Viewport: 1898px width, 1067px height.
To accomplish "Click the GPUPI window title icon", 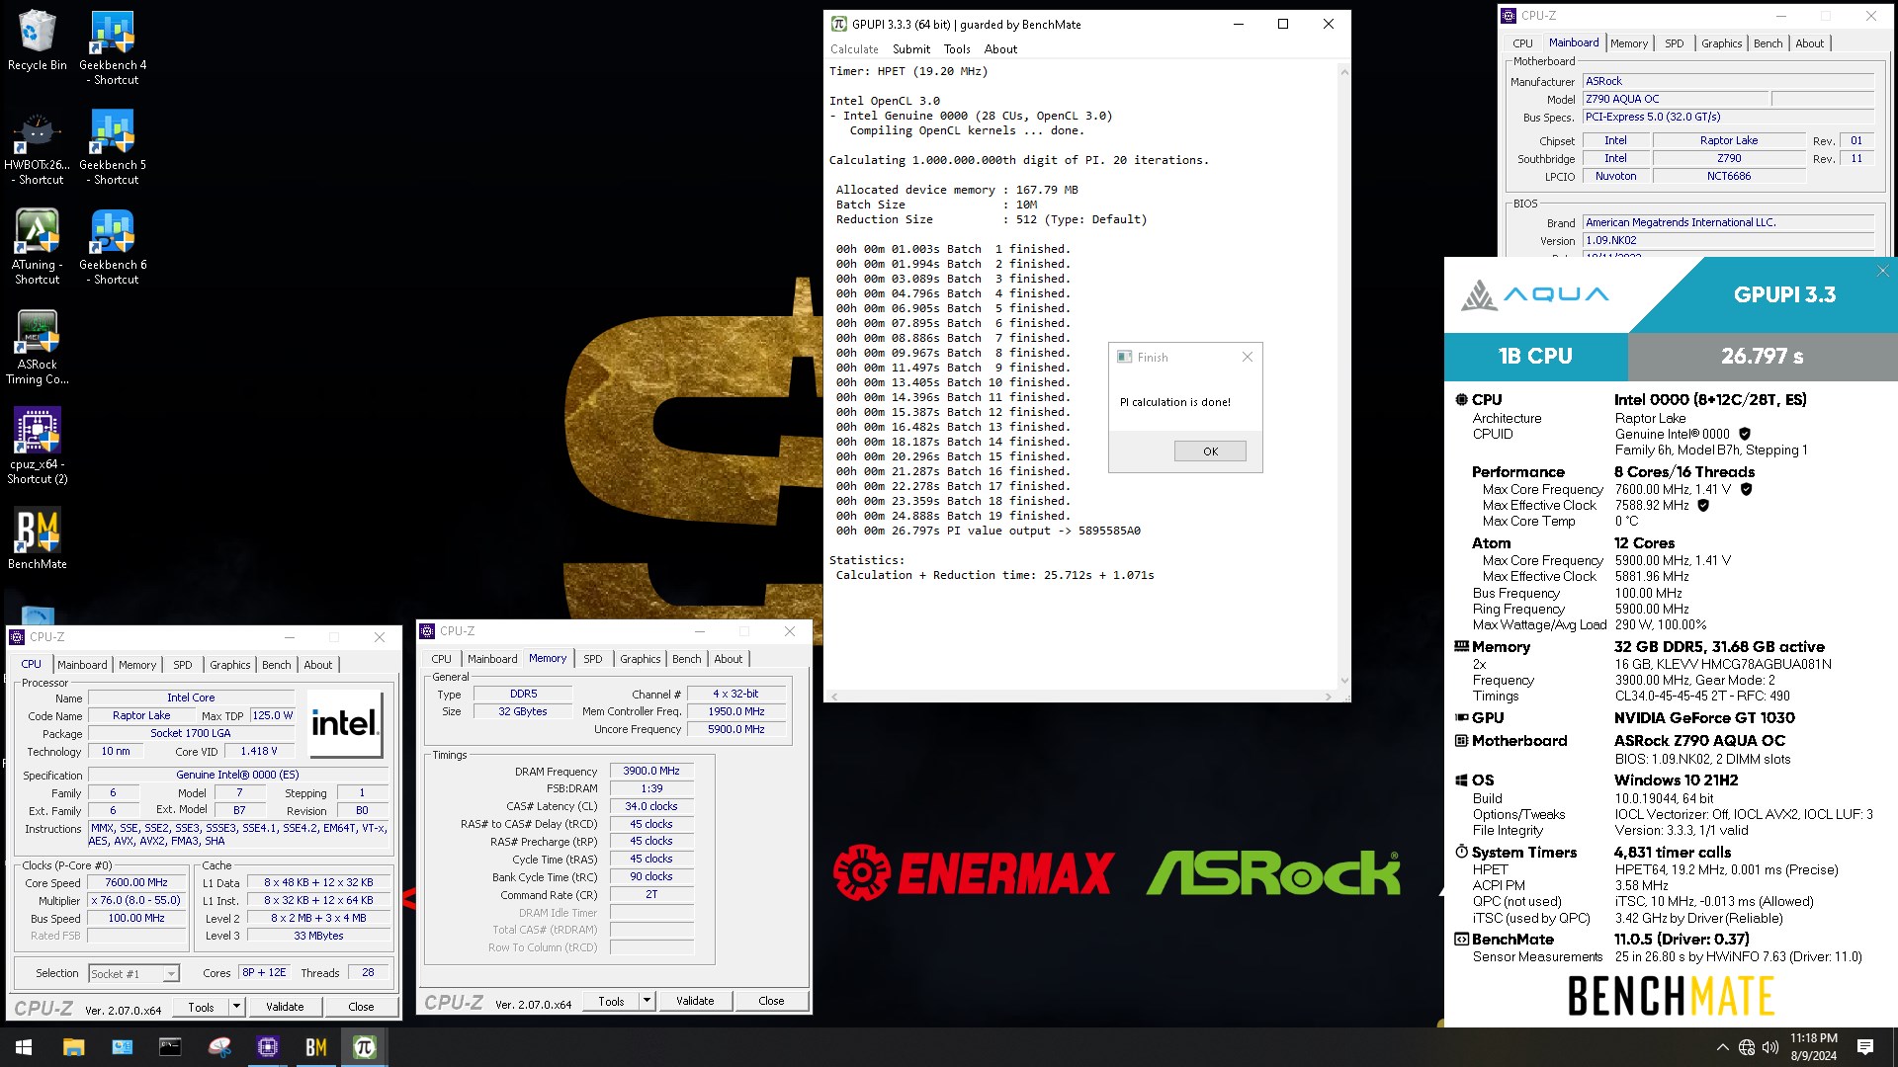I will (839, 25).
